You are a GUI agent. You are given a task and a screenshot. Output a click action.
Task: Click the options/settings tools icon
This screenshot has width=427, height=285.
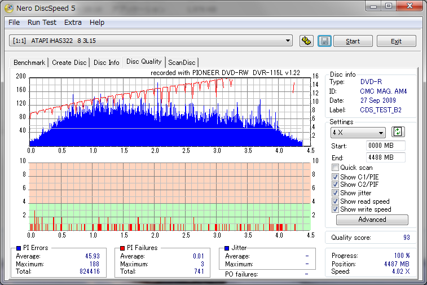pos(306,41)
